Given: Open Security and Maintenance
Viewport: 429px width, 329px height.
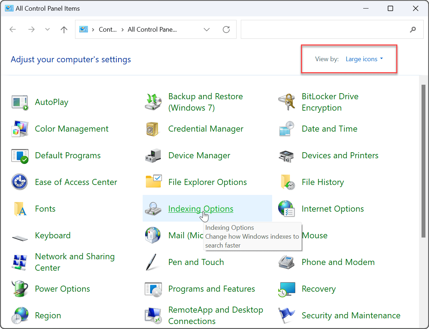Looking at the screenshot, I should point(351,315).
